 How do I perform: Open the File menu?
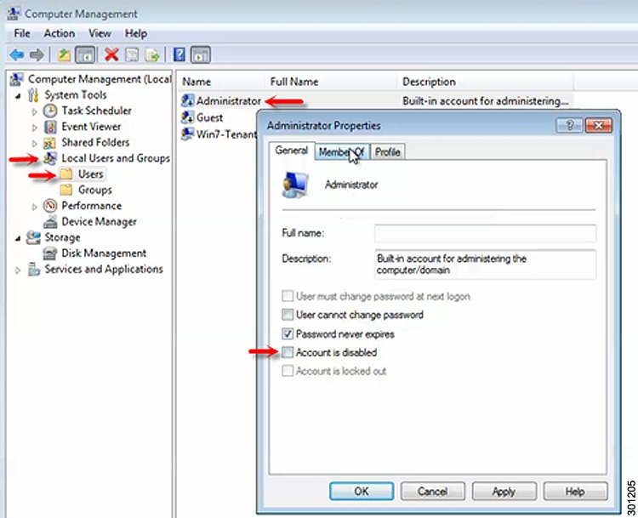22,33
